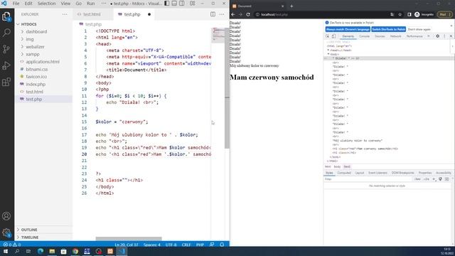Click Switch DevTools to Polish button
Viewport: 455px width, 256px height.
point(389,29)
